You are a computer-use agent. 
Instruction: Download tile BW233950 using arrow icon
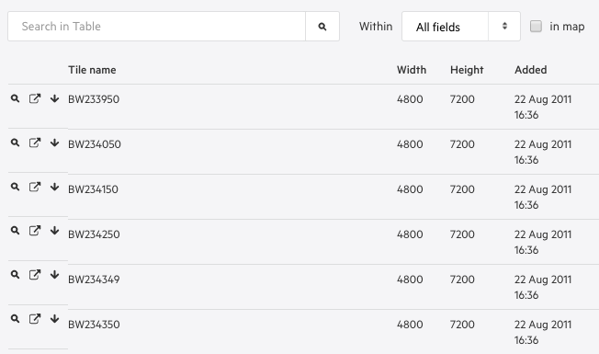pos(54,98)
